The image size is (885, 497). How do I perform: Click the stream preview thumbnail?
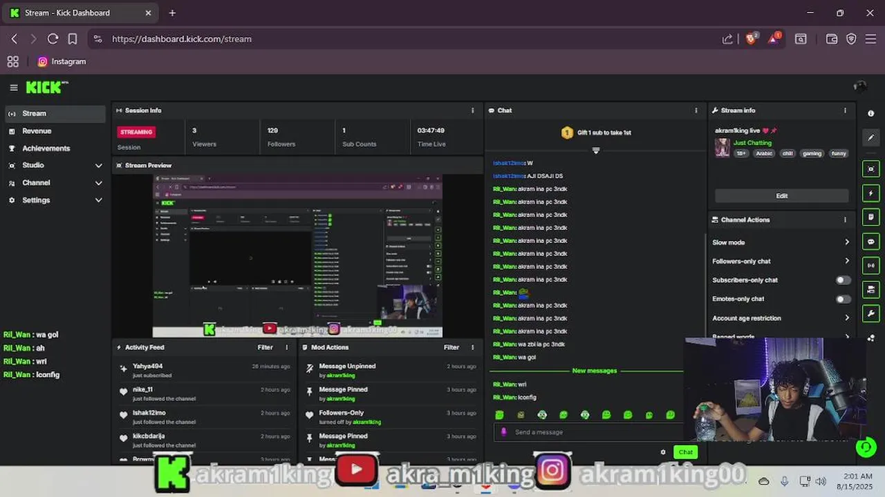click(x=297, y=256)
